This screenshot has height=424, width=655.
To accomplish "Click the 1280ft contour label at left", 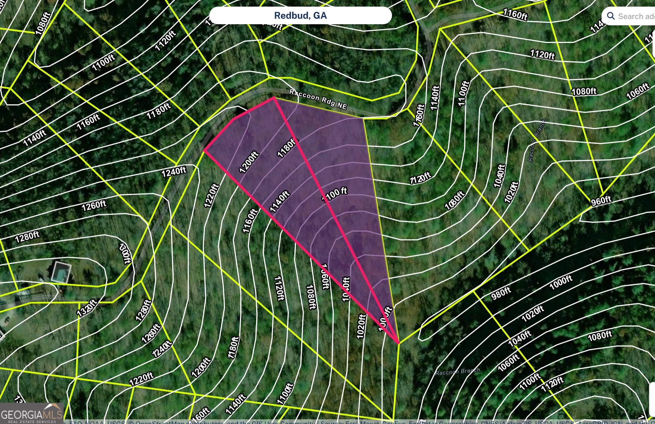I will point(27,237).
